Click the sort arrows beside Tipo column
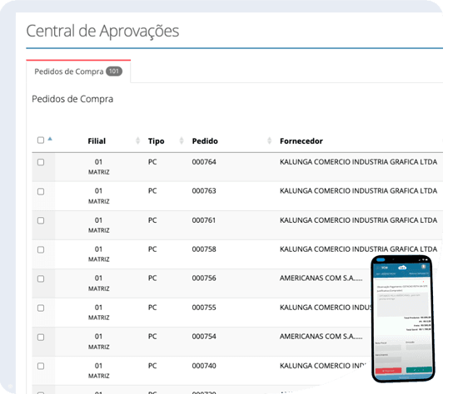458x394 pixels. [x=182, y=140]
